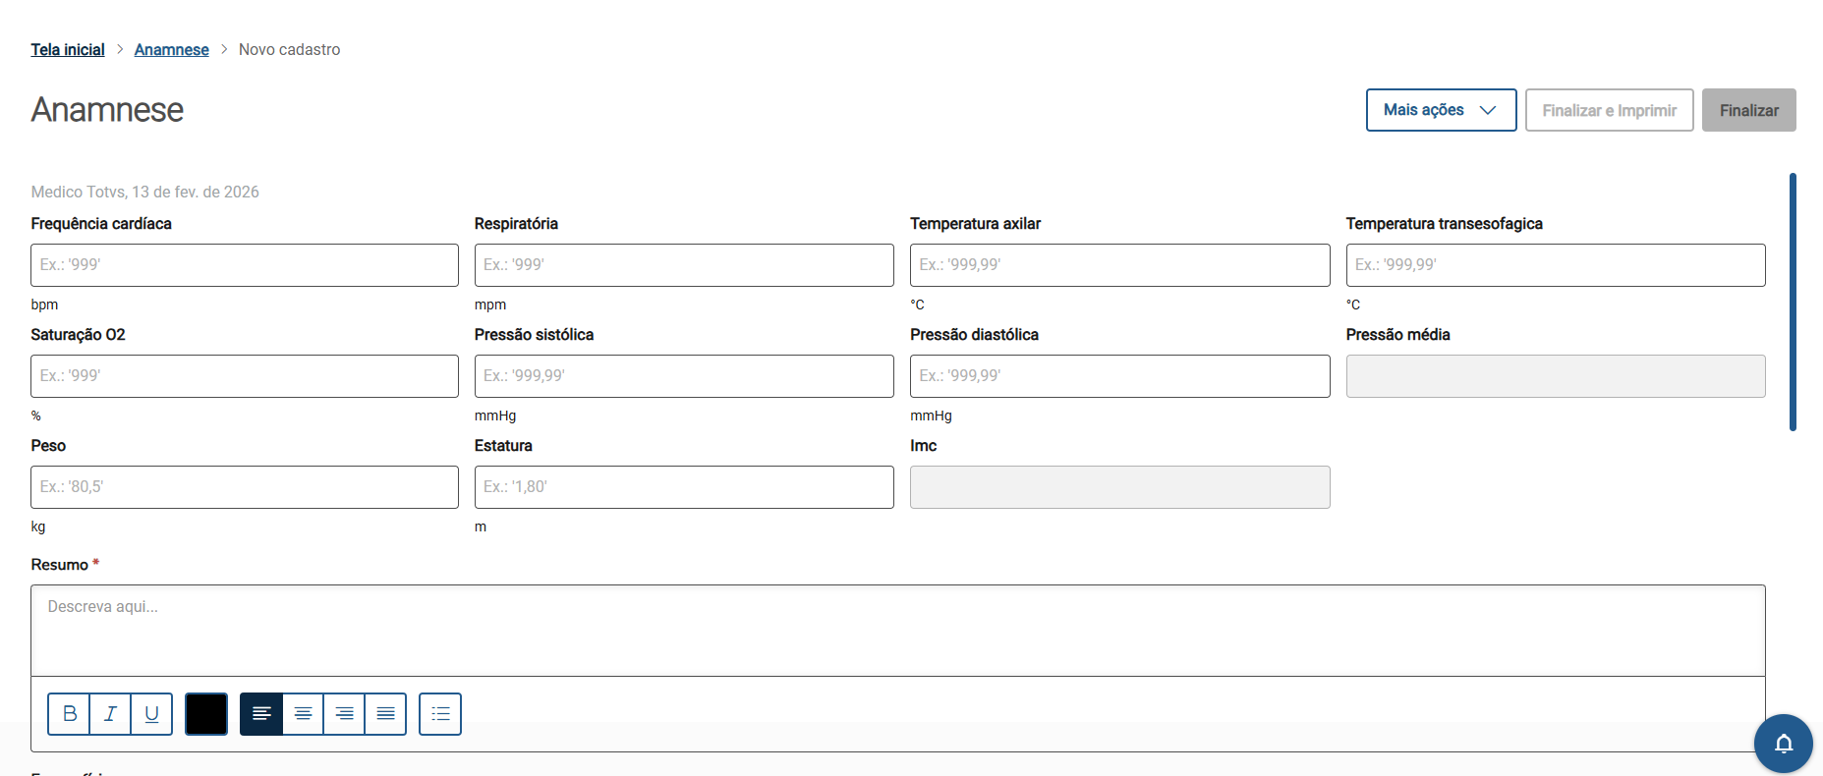Toggle italic text formatting

click(110, 714)
